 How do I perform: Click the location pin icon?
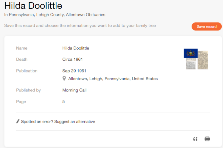pyautogui.click(x=64, y=78)
